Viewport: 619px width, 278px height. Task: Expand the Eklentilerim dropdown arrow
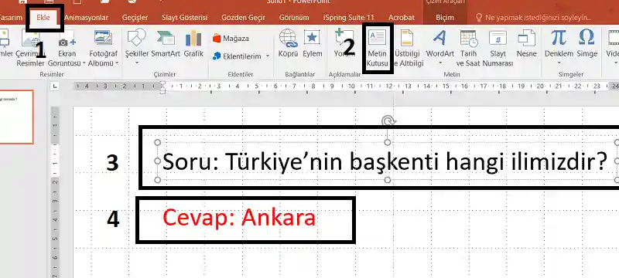pyautogui.click(x=267, y=56)
